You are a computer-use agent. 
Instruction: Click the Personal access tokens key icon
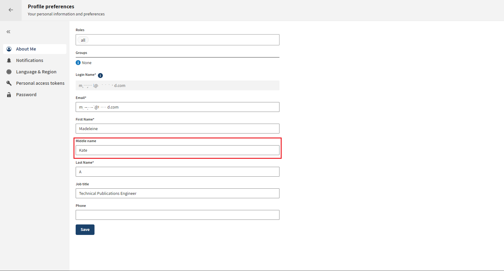pos(9,83)
